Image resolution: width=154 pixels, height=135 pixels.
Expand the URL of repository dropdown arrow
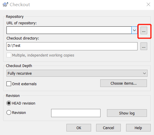(x=134, y=30)
